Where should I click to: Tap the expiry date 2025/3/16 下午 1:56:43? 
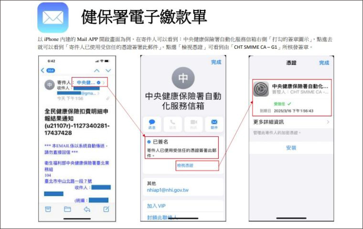point(293,111)
